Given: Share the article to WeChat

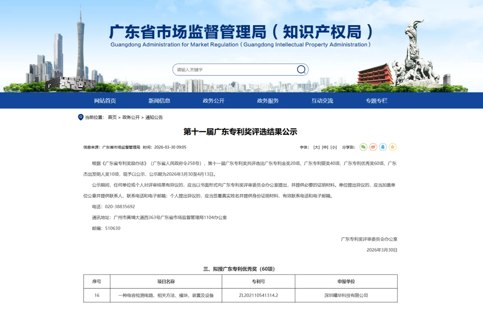Looking at the screenshot, I should point(363,147).
